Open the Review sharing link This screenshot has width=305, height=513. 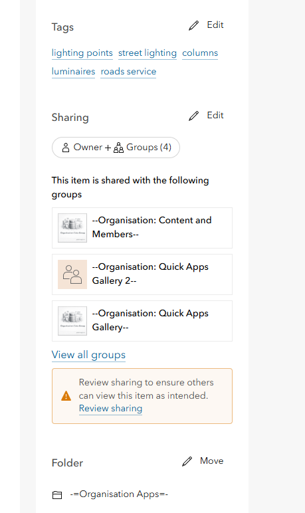click(x=110, y=408)
